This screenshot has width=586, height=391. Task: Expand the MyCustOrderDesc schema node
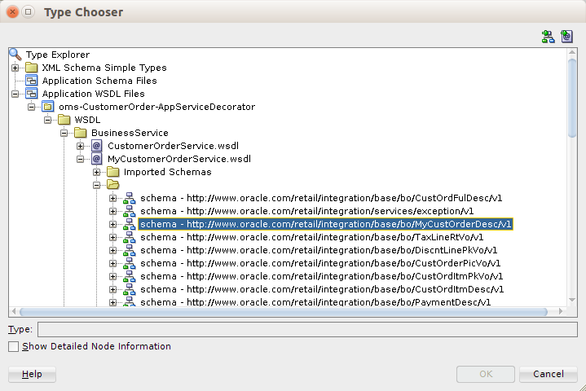(112, 225)
